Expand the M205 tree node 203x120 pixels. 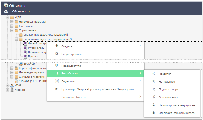8,86
